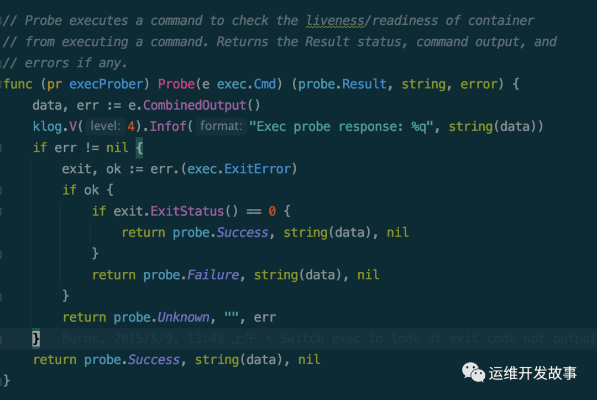Viewport: 597px width, 400px height.
Task: Fold the 'if err != nil' block
Action: (x=2, y=148)
